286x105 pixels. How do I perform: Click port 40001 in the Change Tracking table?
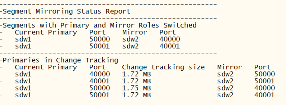pyautogui.click(x=100, y=81)
